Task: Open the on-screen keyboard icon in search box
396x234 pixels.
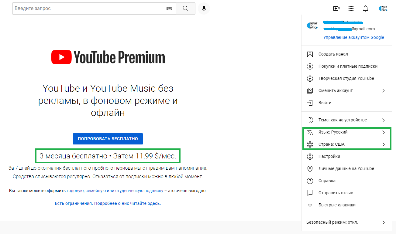Action: (169, 9)
